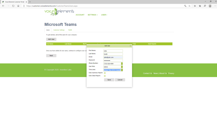Click the browser address bar URL
The height and width of the screenshot is (119, 217).
pos(52,6)
